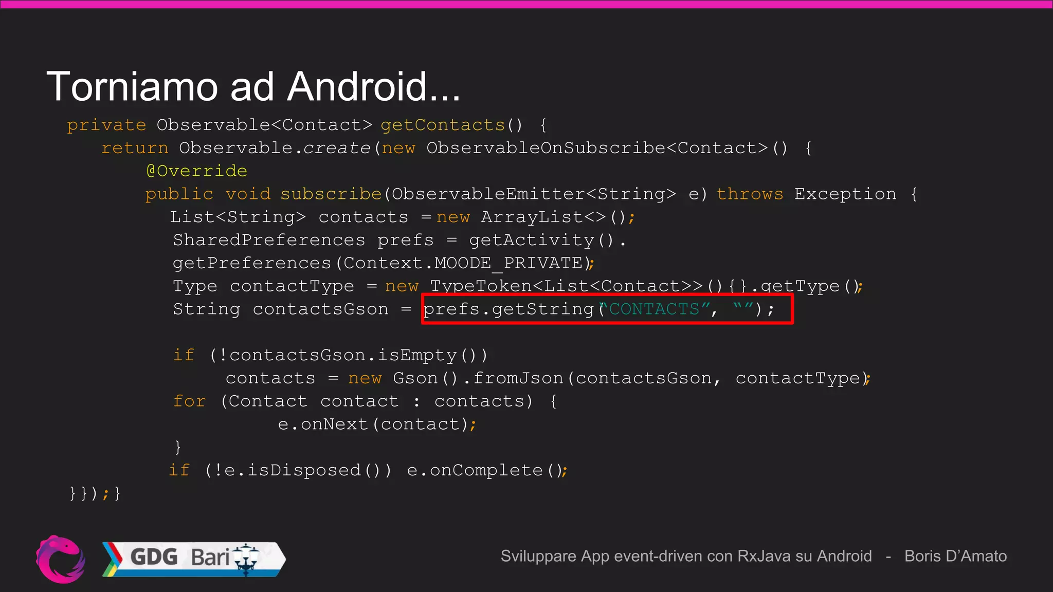Click 'ObservableOnSubscribe<Contact>' text
The image size is (1053, 592).
coord(597,148)
